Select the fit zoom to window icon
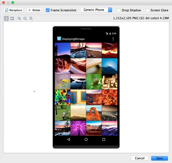 7,18
